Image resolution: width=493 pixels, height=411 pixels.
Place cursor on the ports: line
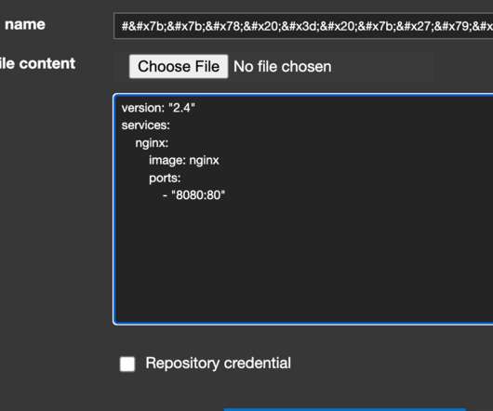pos(165,179)
